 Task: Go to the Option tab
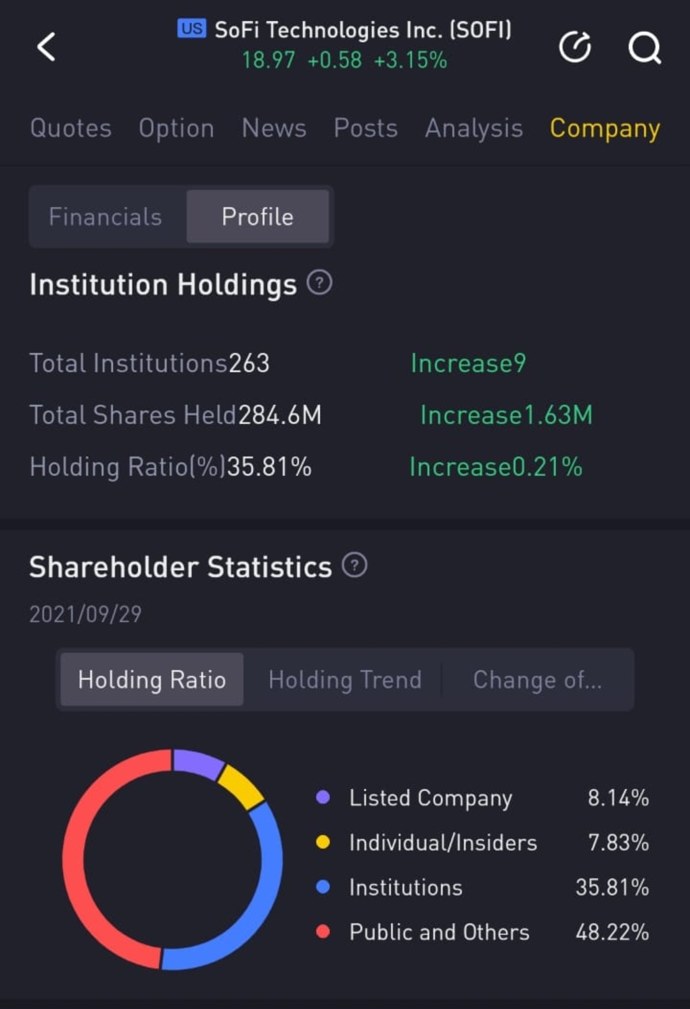pos(176,128)
